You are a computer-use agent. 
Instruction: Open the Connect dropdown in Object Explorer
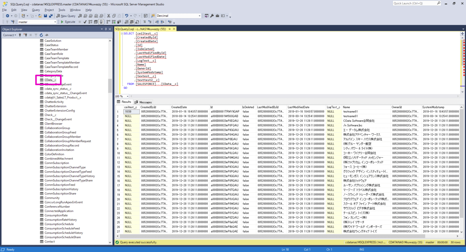click(x=10, y=35)
